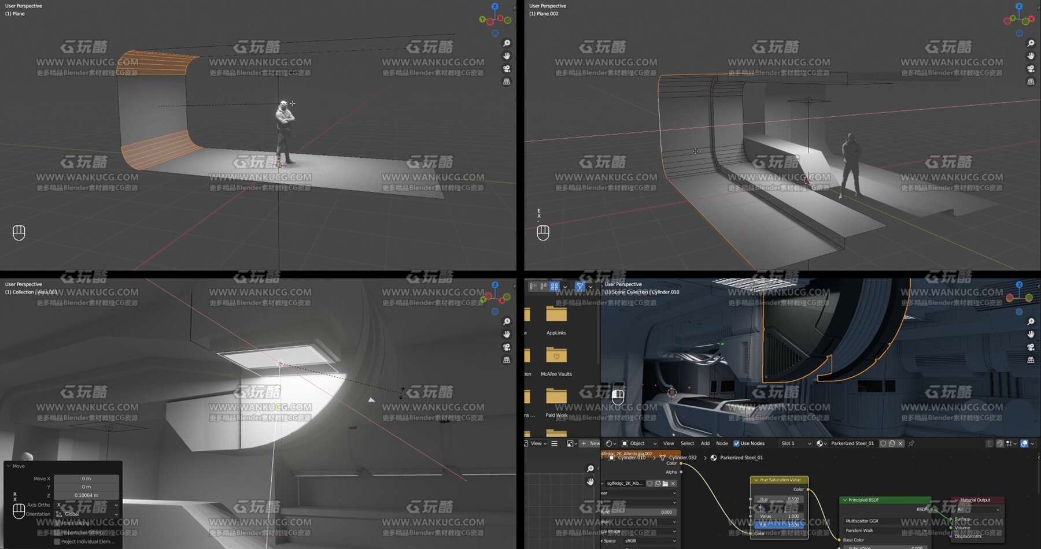Toggle Mirror Editing checkbox in Move panel

[57, 523]
